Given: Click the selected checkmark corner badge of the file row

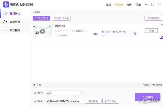Looking at the screenshot, I should tap(161, 37).
